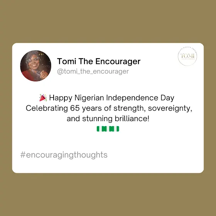Click the gold background outside the card
This screenshot has height=216, width=216.
click(x=108, y=21)
